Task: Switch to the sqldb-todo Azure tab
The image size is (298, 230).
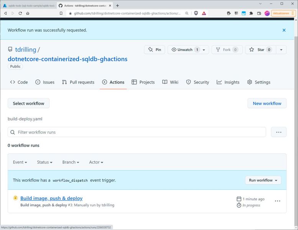Action: point(29,6)
